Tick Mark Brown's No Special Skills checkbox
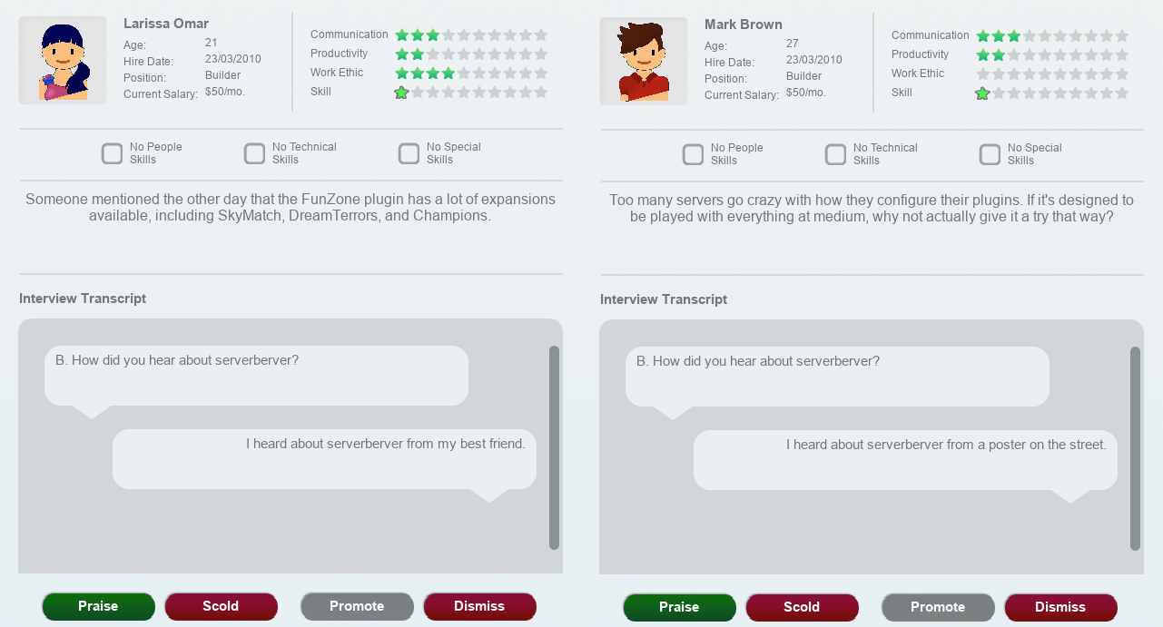Viewport: 1163px width, 627px height. pos(991,154)
